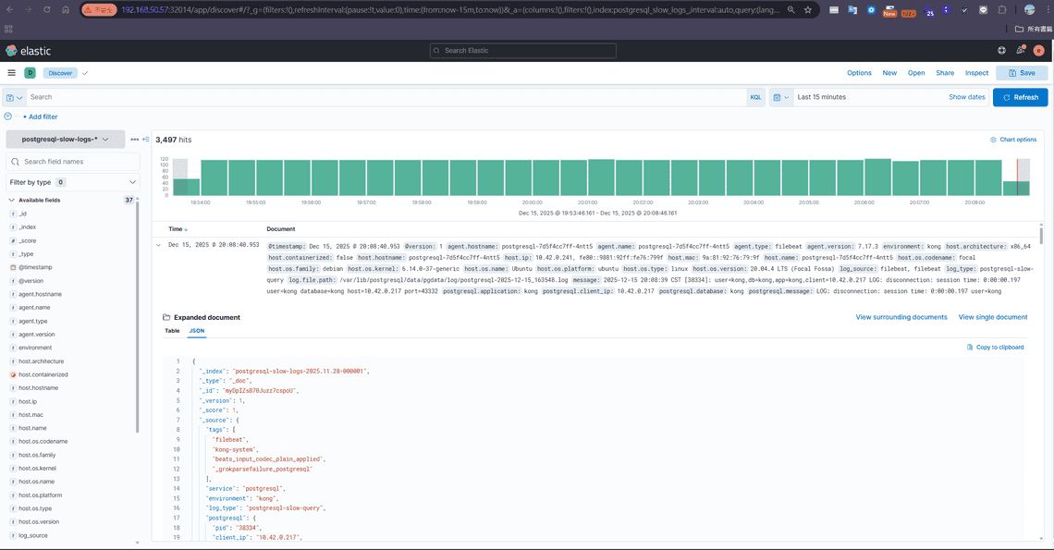Screen dimensions: 1054x550
Task: Open index pattern actions via the ellipsis icon
Action: [x=134, y=139]
